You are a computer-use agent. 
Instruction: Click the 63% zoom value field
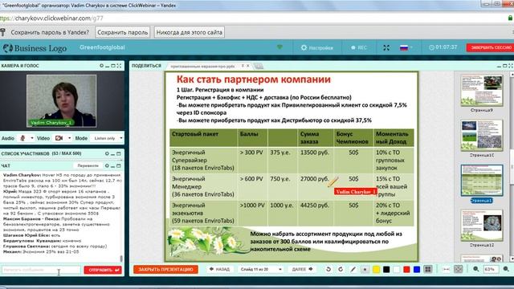pyautogui.click(x=491, y=270)
